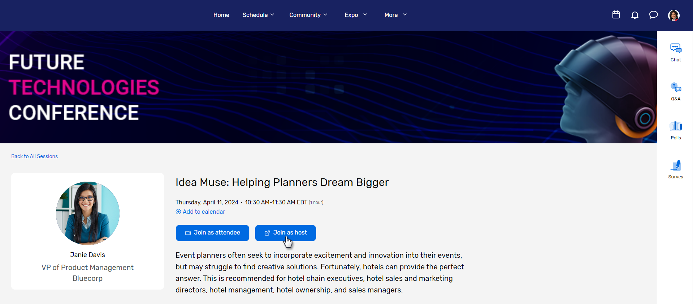Viewport: 693px width, 304px height.
Task: Expand the Community menu
Action: point(308,15)
